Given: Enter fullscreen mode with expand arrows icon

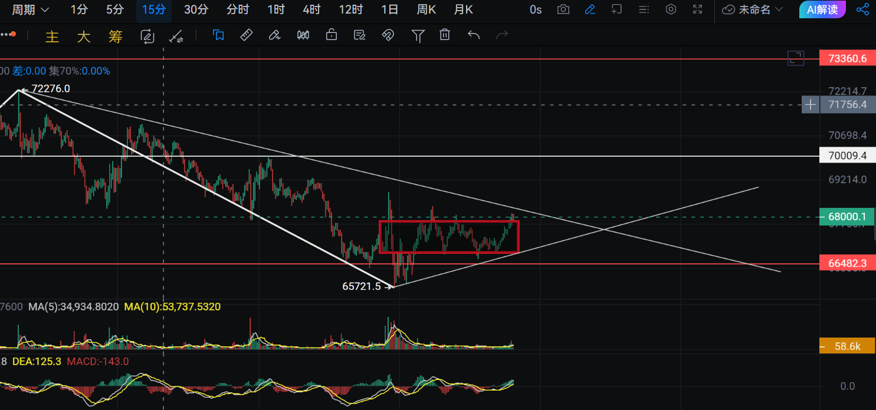Looking at the screenshot, I should (x=697, y=9).
